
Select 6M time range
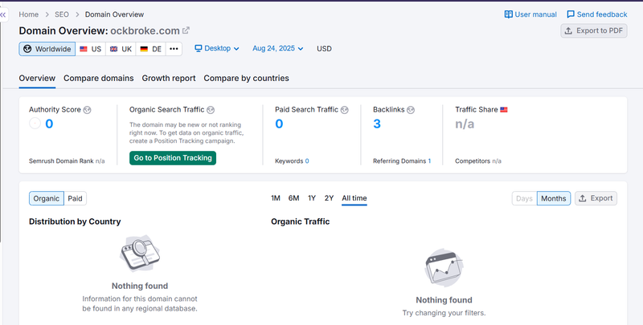(293, 198)
